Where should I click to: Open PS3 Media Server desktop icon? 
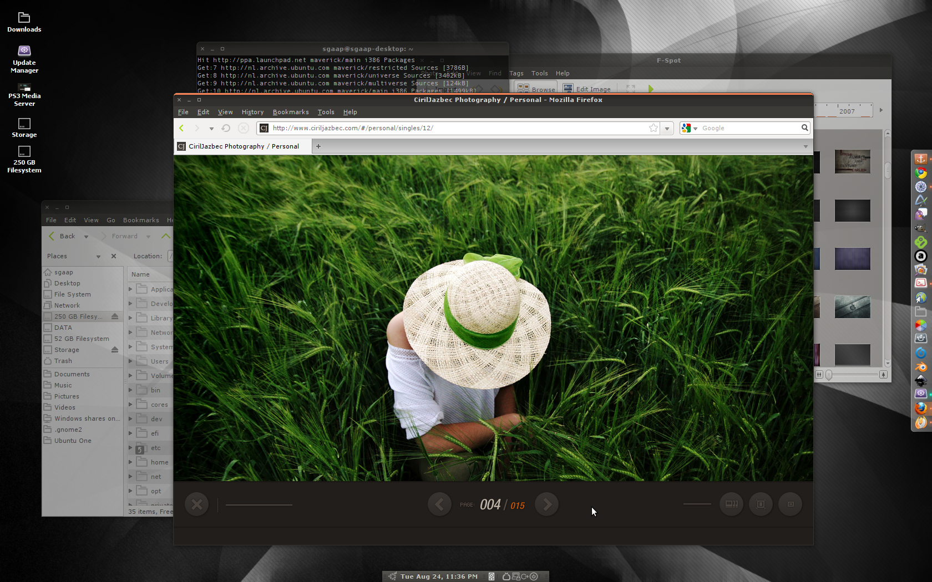(24, 95)
